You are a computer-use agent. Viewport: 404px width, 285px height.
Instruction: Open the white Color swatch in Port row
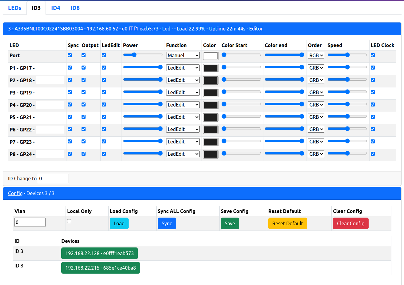coord(211,56)
